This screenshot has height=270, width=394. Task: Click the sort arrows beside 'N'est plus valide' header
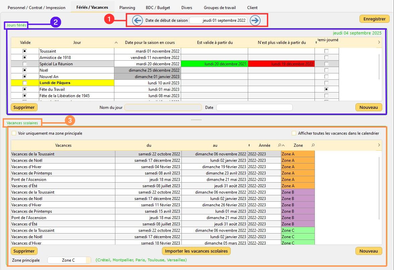(x=316, y=43)
